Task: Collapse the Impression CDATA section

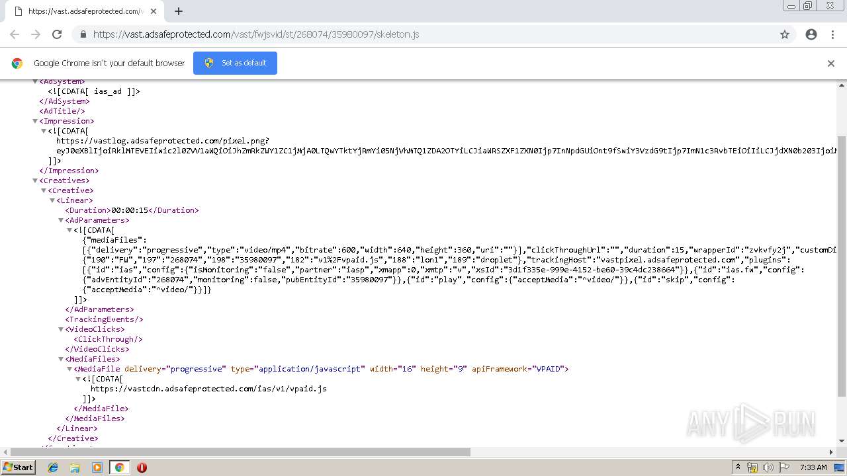Action: [x=44, y=131]
